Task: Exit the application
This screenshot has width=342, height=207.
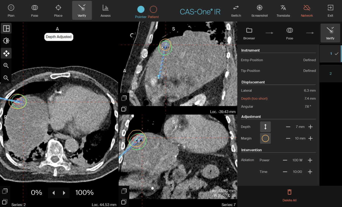Action: point(330,11)
